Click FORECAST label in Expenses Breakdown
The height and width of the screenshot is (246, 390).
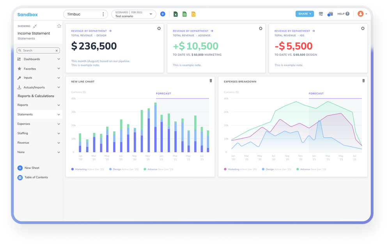click(316, 94)
